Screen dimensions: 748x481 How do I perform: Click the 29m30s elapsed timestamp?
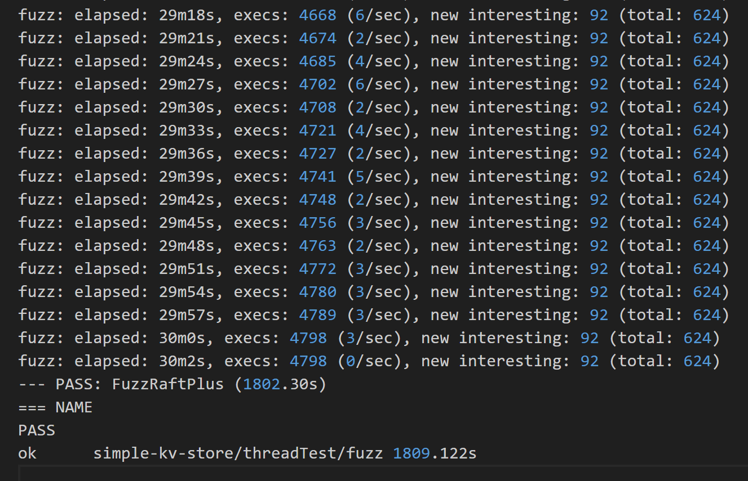187,107
